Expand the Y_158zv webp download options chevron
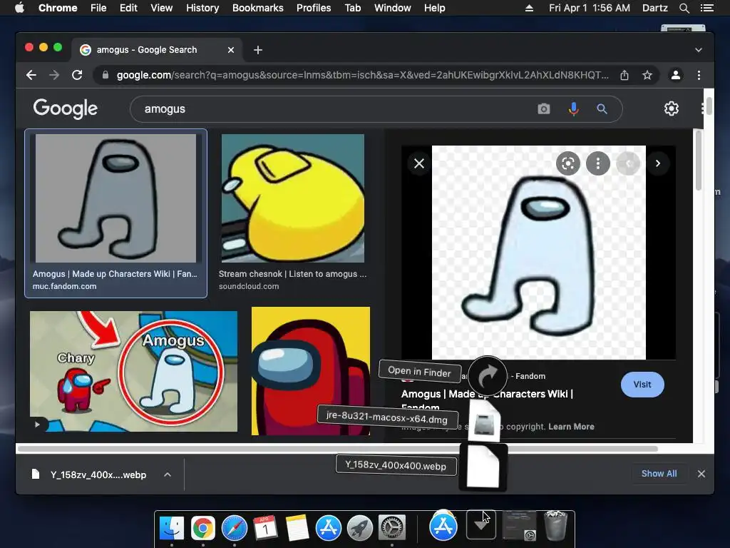Image resolution: width=730 pixels, height=548 pixels. tap(168, 475)
